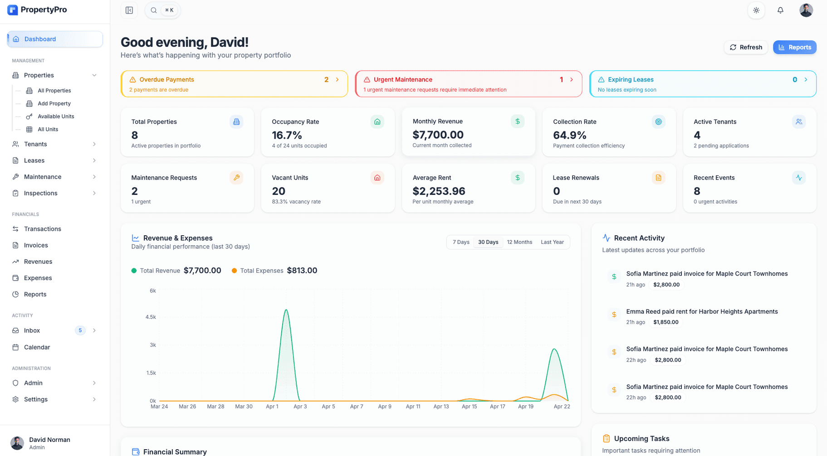Click the Refresh button

click(746, 47)
